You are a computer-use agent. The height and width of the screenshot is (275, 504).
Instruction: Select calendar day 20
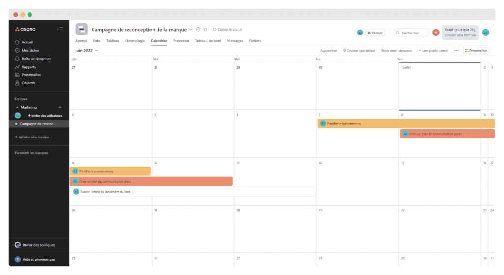point(275,229)
